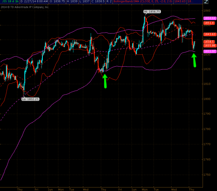Click the Lo: 1802.25 price bubble
The height and width of the screenshot is (191, 217).
[30, 99]
